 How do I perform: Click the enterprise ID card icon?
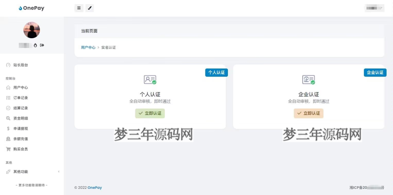tap(309, 80)
